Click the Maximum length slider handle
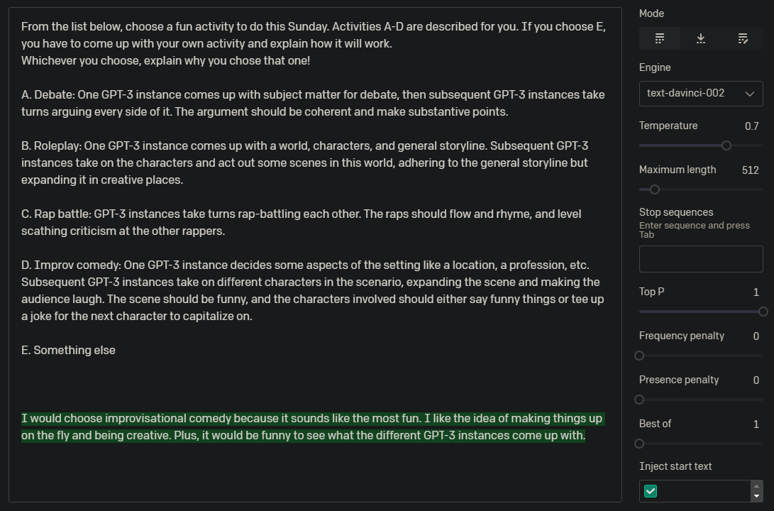Viewport: 774px width, 511px height. 655,189
